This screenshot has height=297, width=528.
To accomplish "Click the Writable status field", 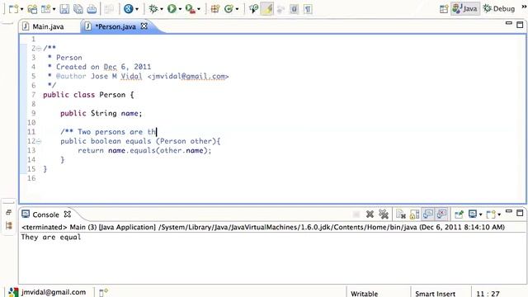I will tap(364, 294).
